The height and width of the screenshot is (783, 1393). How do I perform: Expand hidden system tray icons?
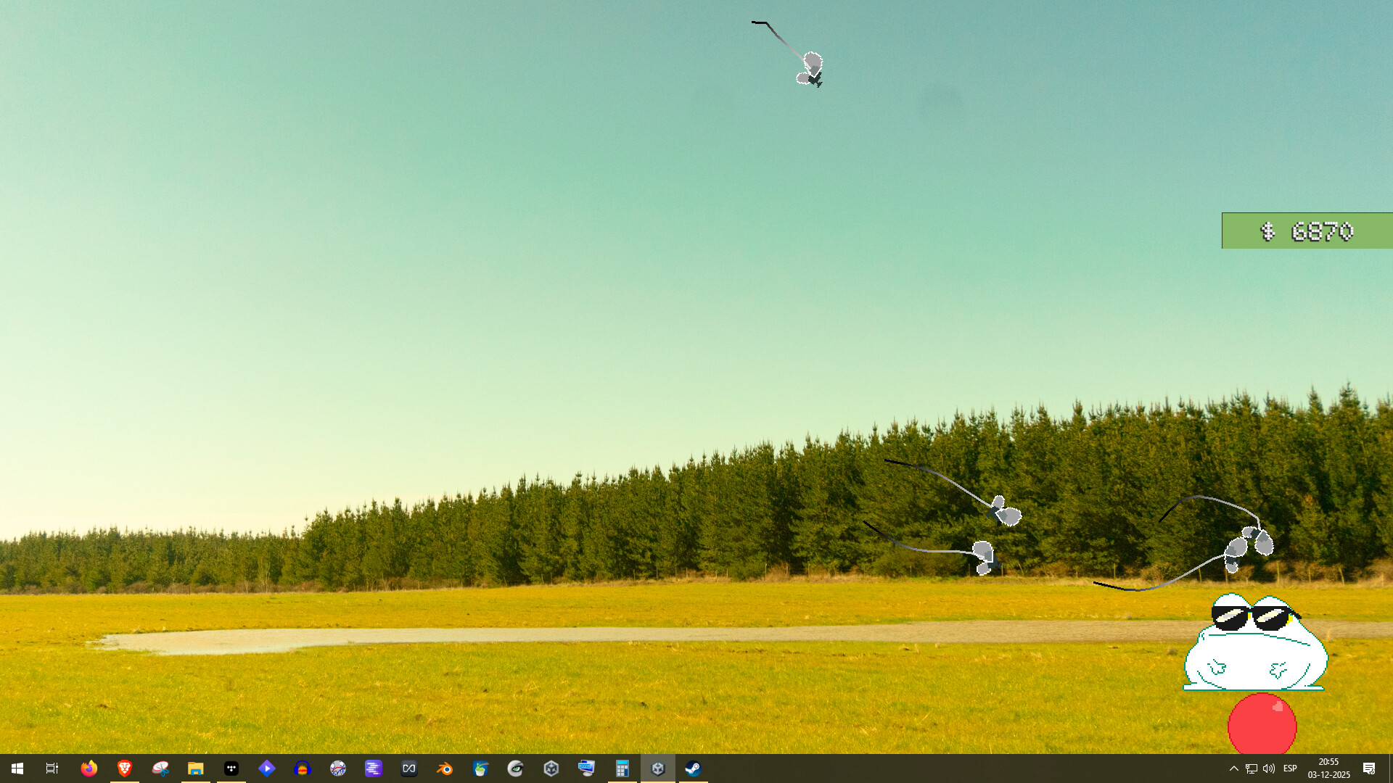[1234, 769]
